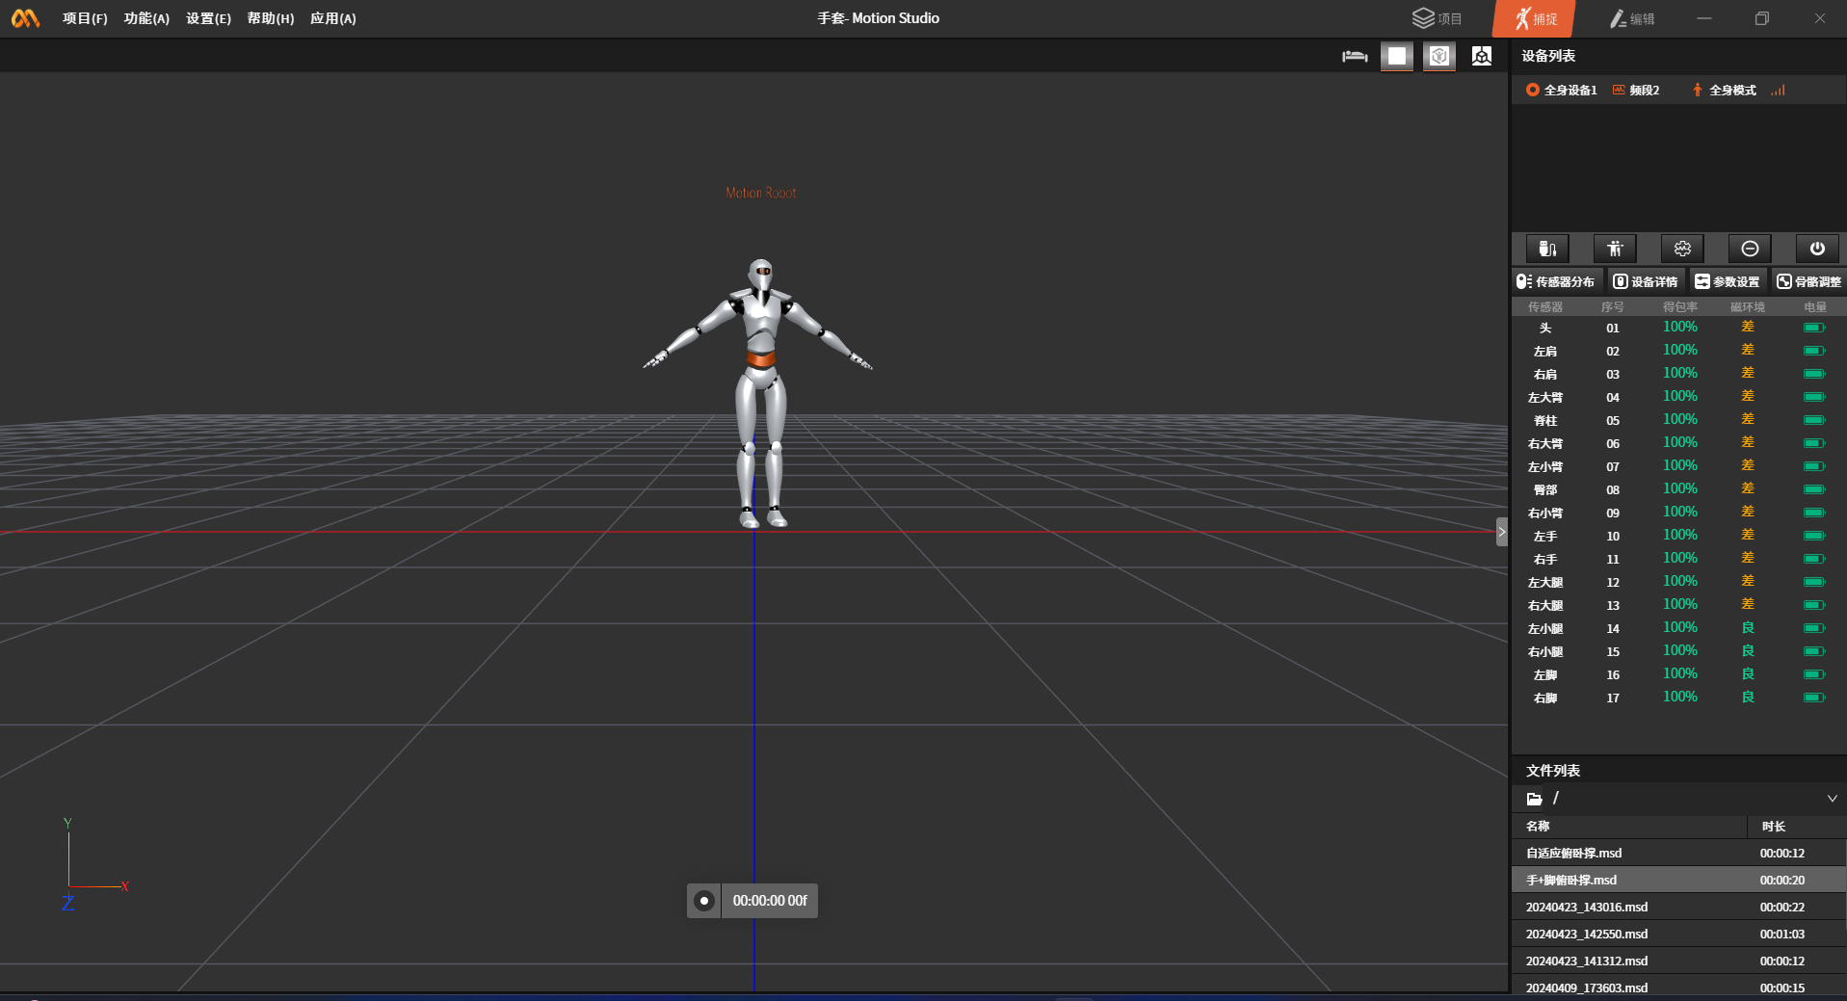Open the gear waveform settings icon

pyautogui.click(x=1682, y=249)
